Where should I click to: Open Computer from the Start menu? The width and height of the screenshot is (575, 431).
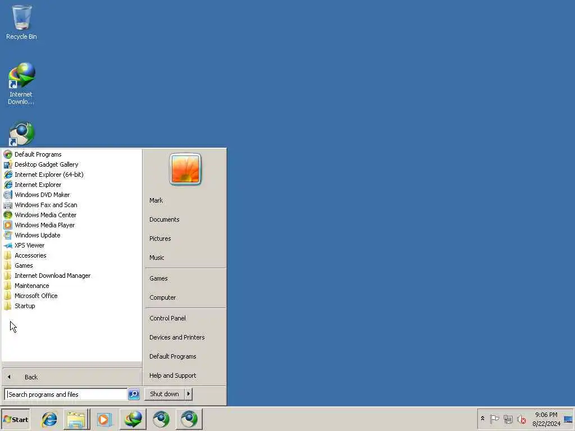coord(163,297)
